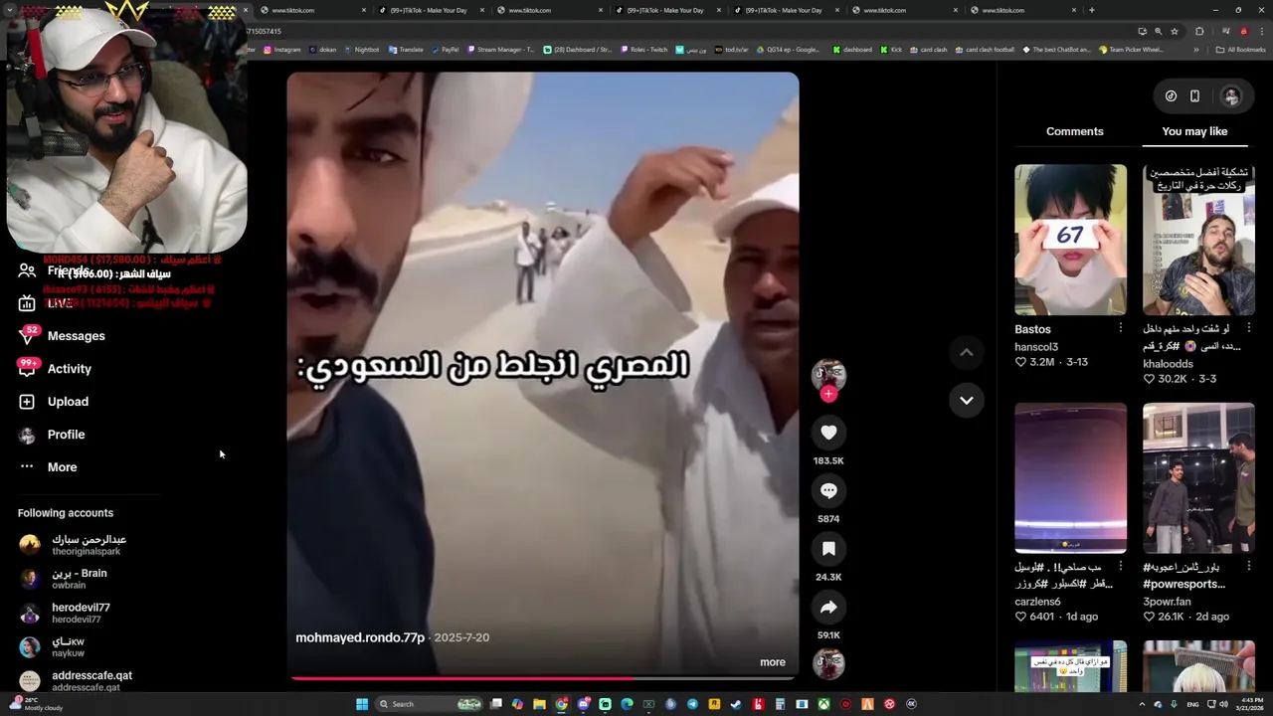The width and height of the screenshot is (1273, 716).
Task: Like Bastos video from 3.2M heart
Action: [x=1020, y=363]
